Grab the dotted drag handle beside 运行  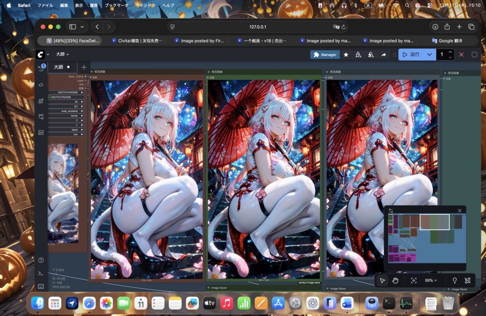394,55
